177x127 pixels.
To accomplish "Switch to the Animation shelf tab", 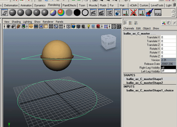I will [x=26, y=5].
